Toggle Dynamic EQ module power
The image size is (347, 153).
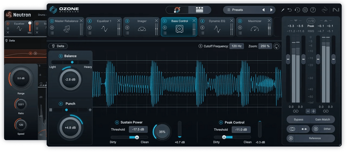203,21
